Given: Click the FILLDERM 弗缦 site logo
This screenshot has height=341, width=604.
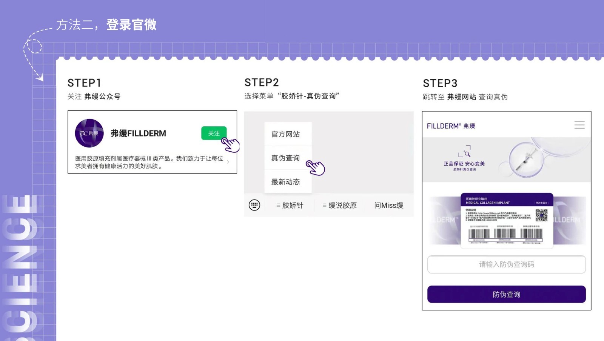Looking at the screenshot, I should (451, 126).
